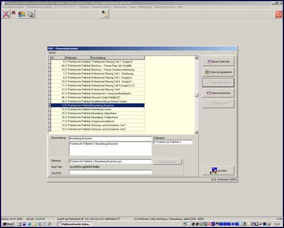Select row 19 Okklusion und Dysfunktion Teil 2

point(97,129)
